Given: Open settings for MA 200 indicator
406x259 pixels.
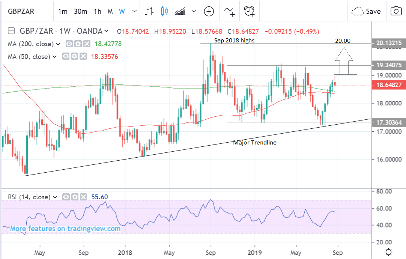Looking at the screenshot, I should pyautogui.click(x=78, y=44).
